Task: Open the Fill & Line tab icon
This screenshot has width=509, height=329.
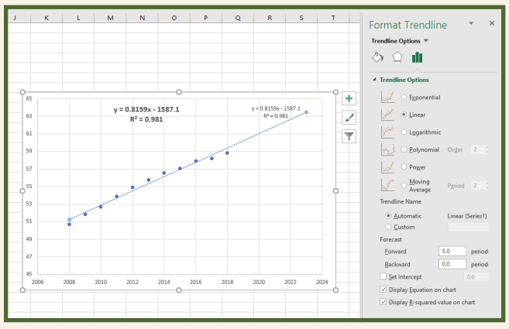Action: [378, 57]
